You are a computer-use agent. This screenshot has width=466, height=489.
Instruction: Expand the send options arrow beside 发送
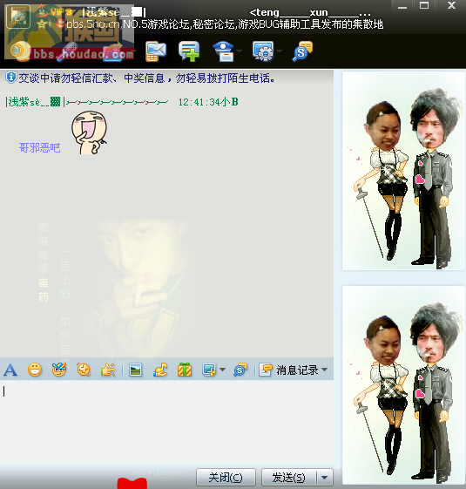tap(325, 478)
